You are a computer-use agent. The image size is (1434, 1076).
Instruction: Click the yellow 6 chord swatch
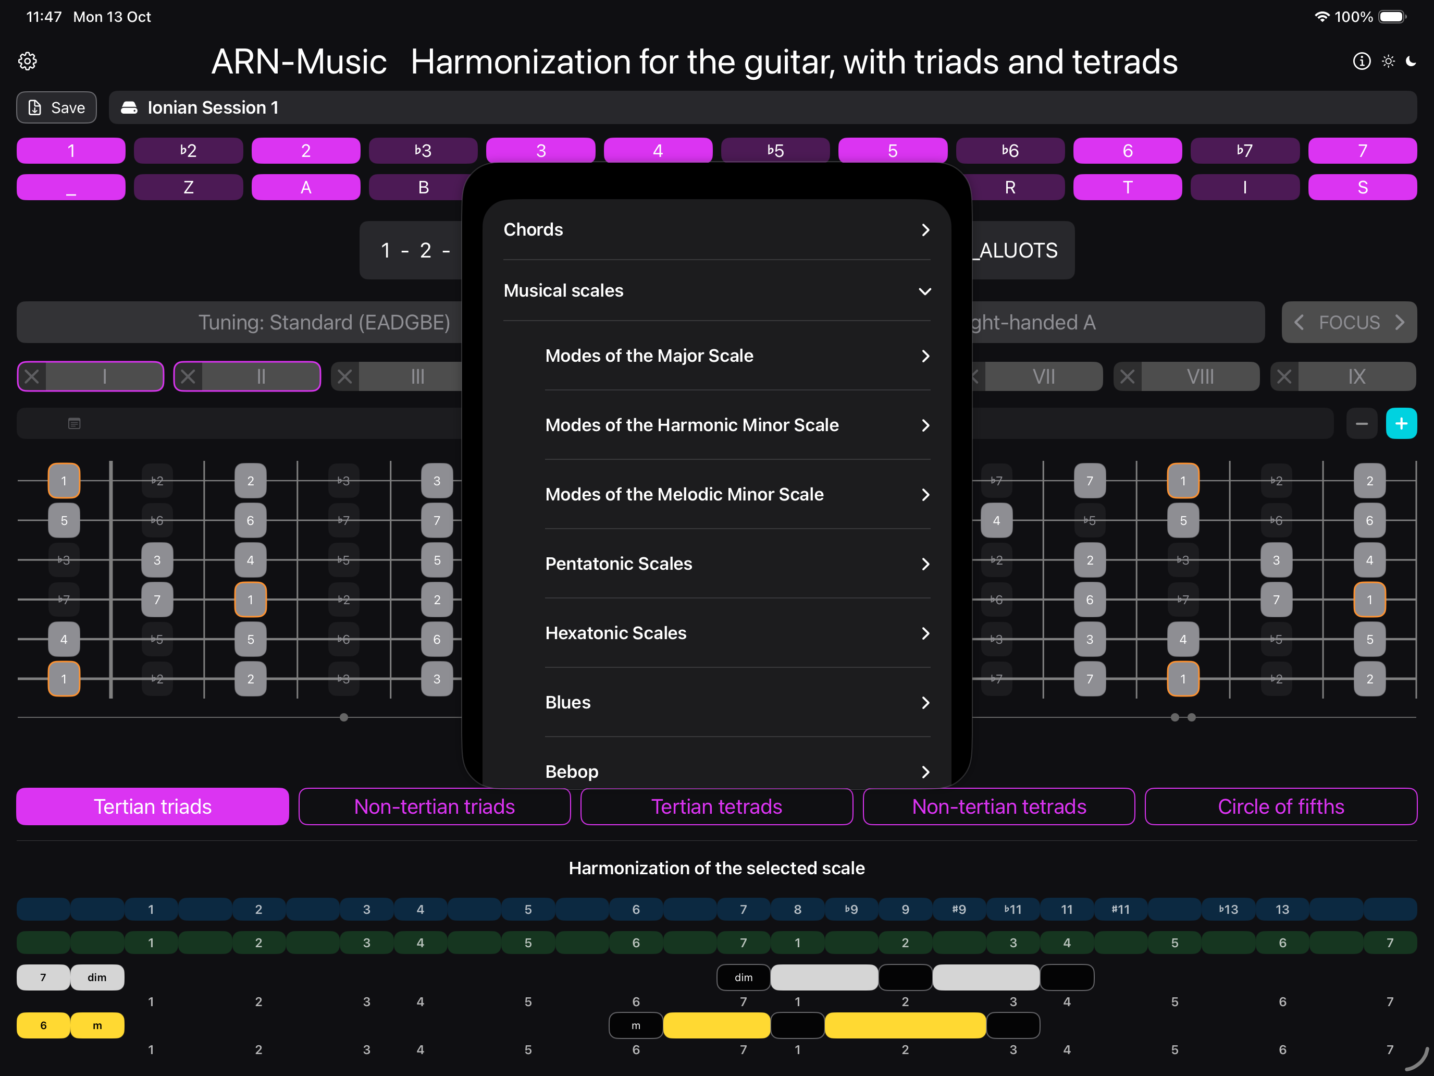tap(43, 1025)
